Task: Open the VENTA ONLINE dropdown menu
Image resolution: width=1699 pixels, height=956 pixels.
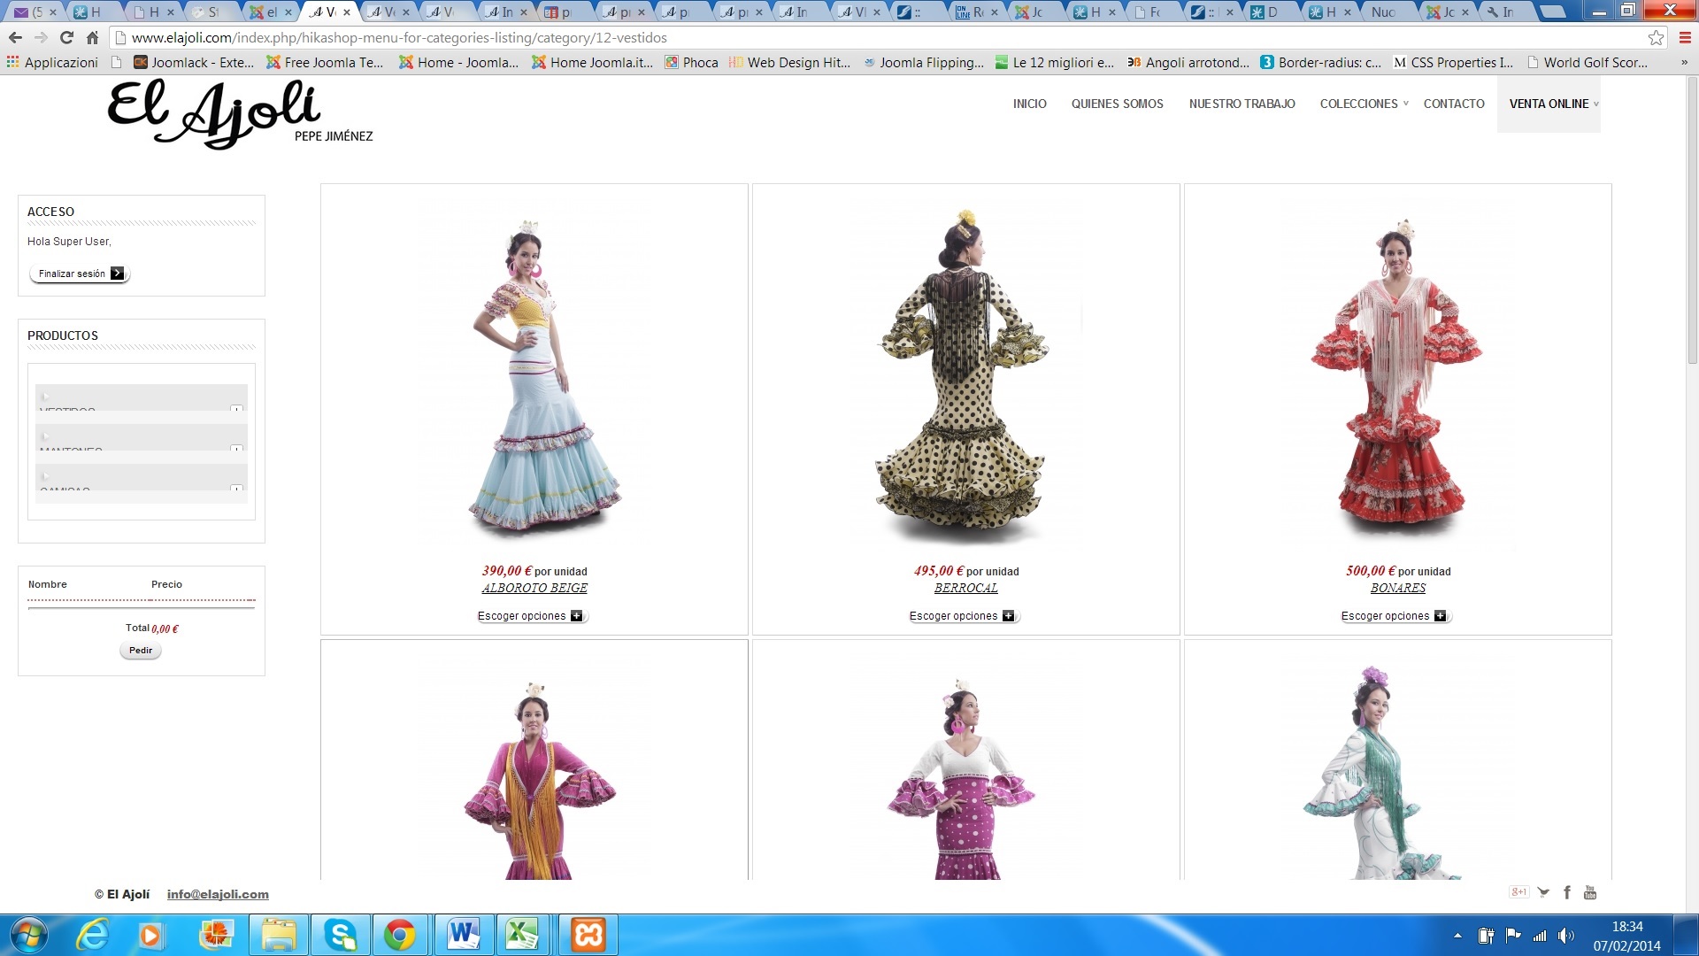Action: coord(1549,104)
